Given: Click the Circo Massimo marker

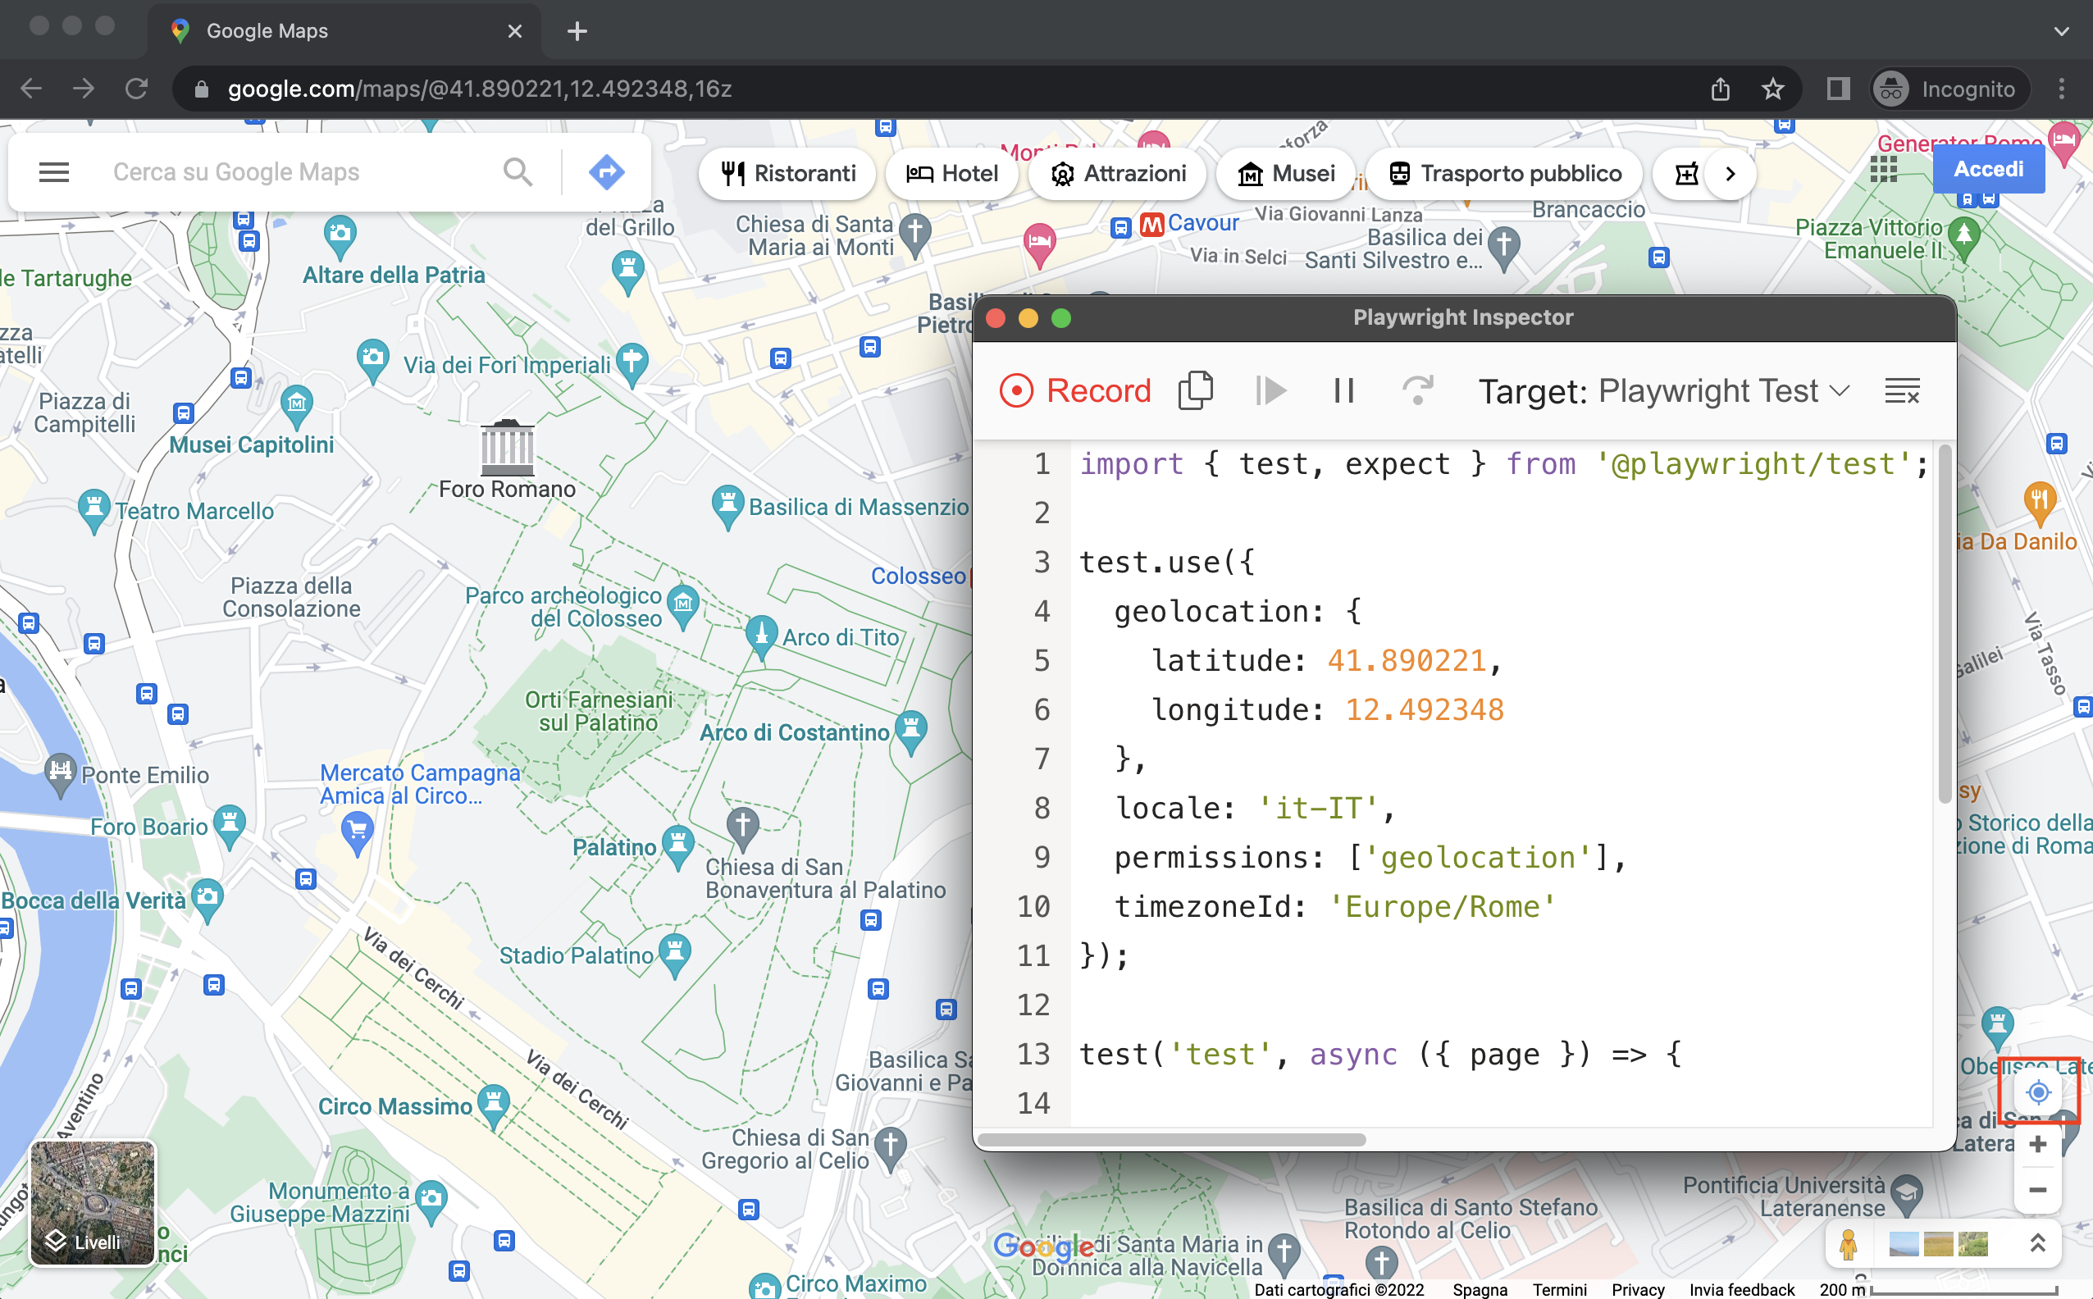Looking at the screenshot, I should [x=493, y=1105].
